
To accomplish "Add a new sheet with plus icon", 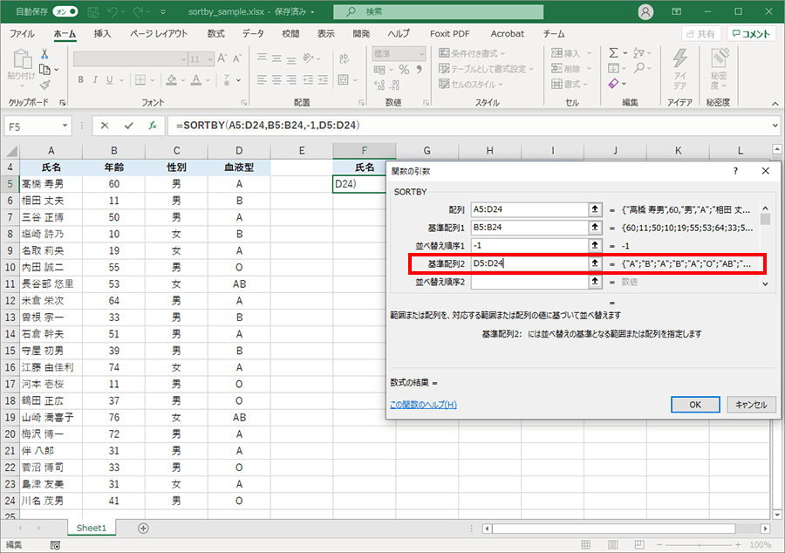I will coord(143,529).
